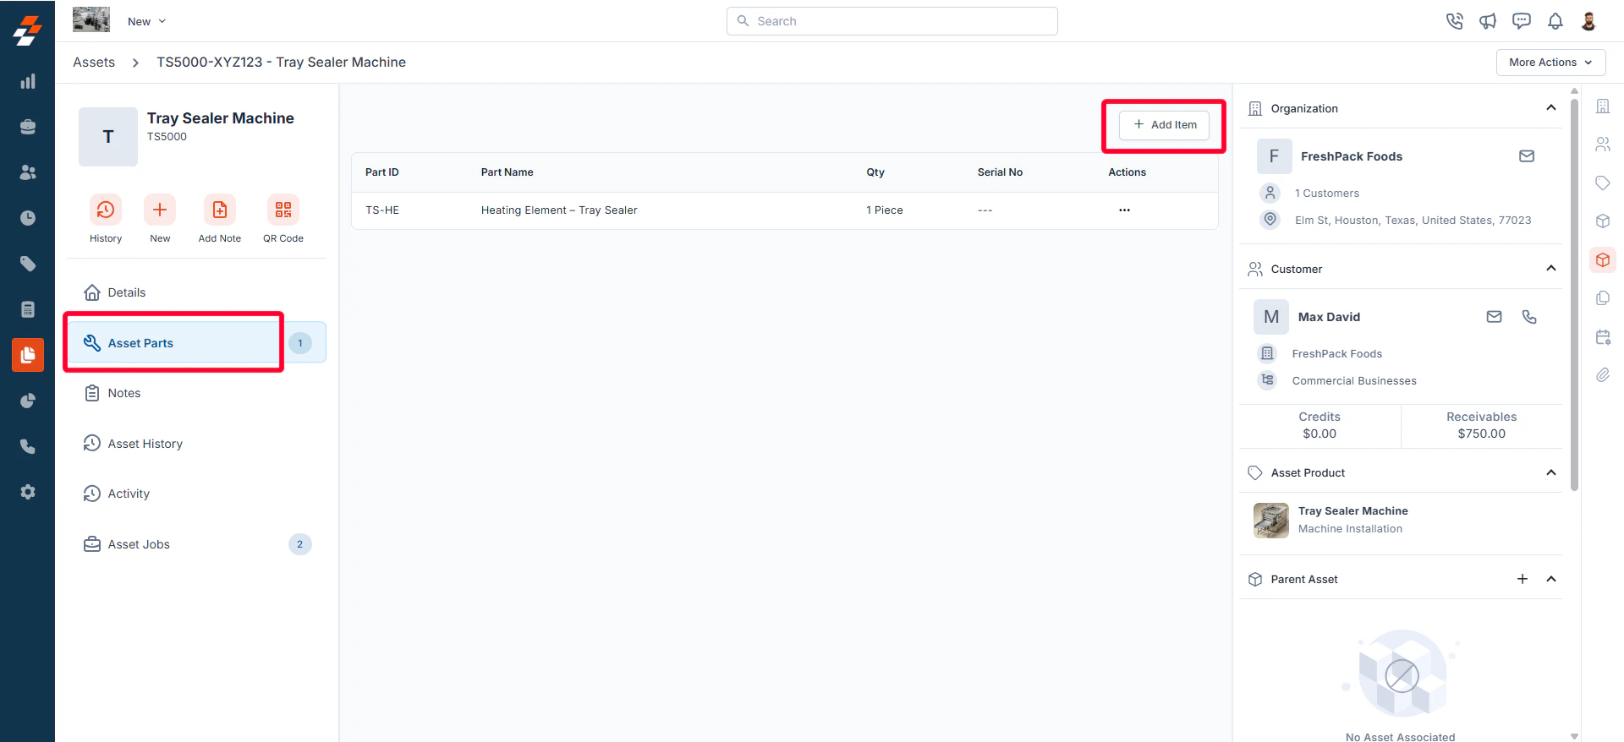Click the History quick action icon

[x=106, y=210]
